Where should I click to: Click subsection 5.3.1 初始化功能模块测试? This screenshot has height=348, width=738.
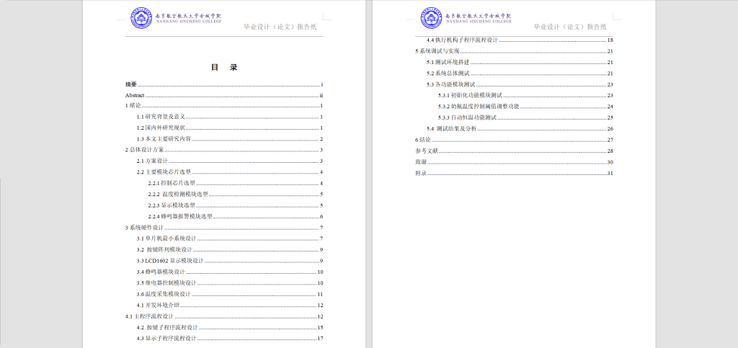pos(525,95)
